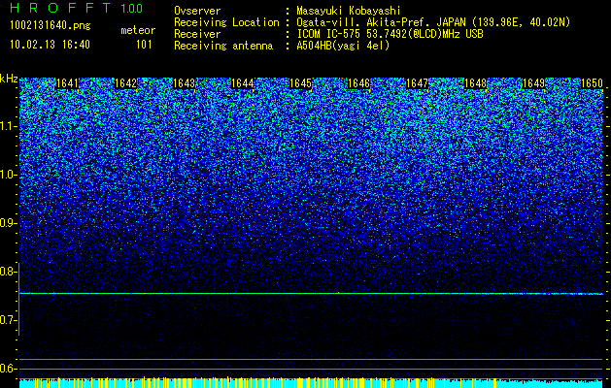
Task: Click the 1650 time marker
Action: [592, 83]
